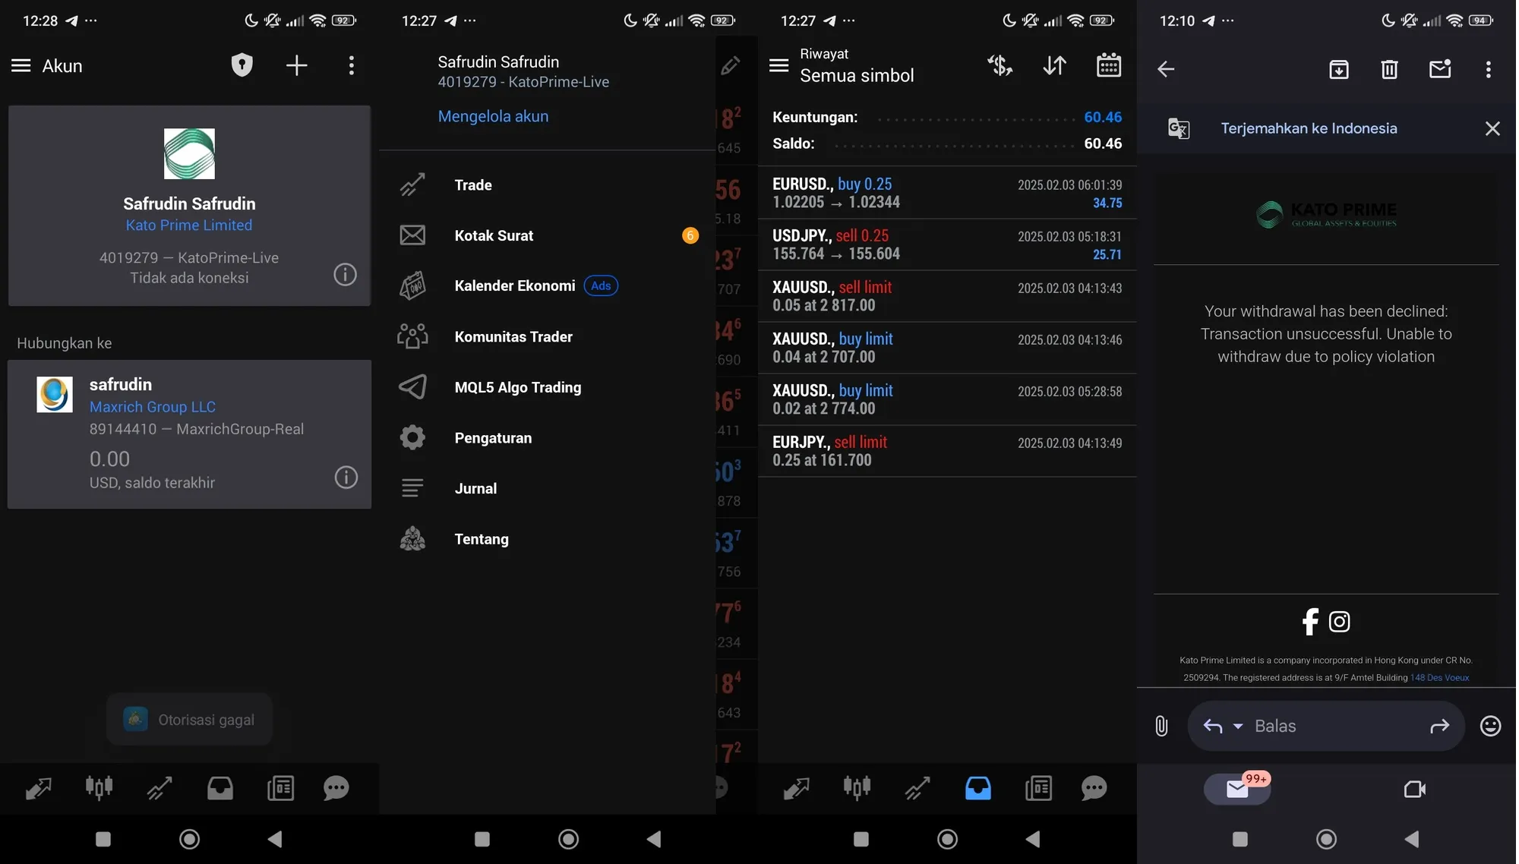Open the hamburger menu on the Riwayat screen
The height and width of the screenshot is (864, 1519).
(778, 65)
